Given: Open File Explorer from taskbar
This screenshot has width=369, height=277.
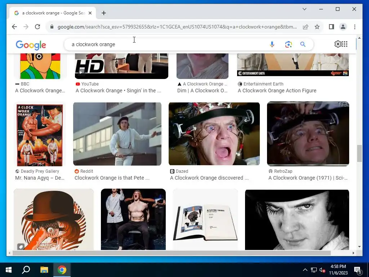Looking at the screenshot, I should pos(44,270).
